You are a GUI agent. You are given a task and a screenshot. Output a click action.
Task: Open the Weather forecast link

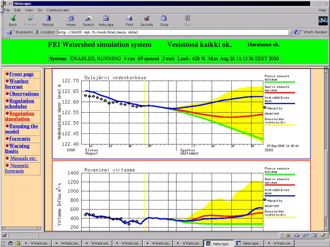[17, 84]
